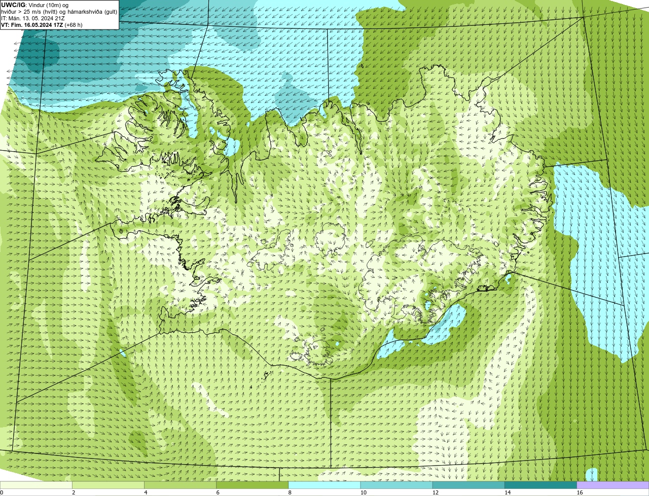This screenshot has width=649, height=496.
Task: Click the legend scale label "2"
Action: click(74, 492)
